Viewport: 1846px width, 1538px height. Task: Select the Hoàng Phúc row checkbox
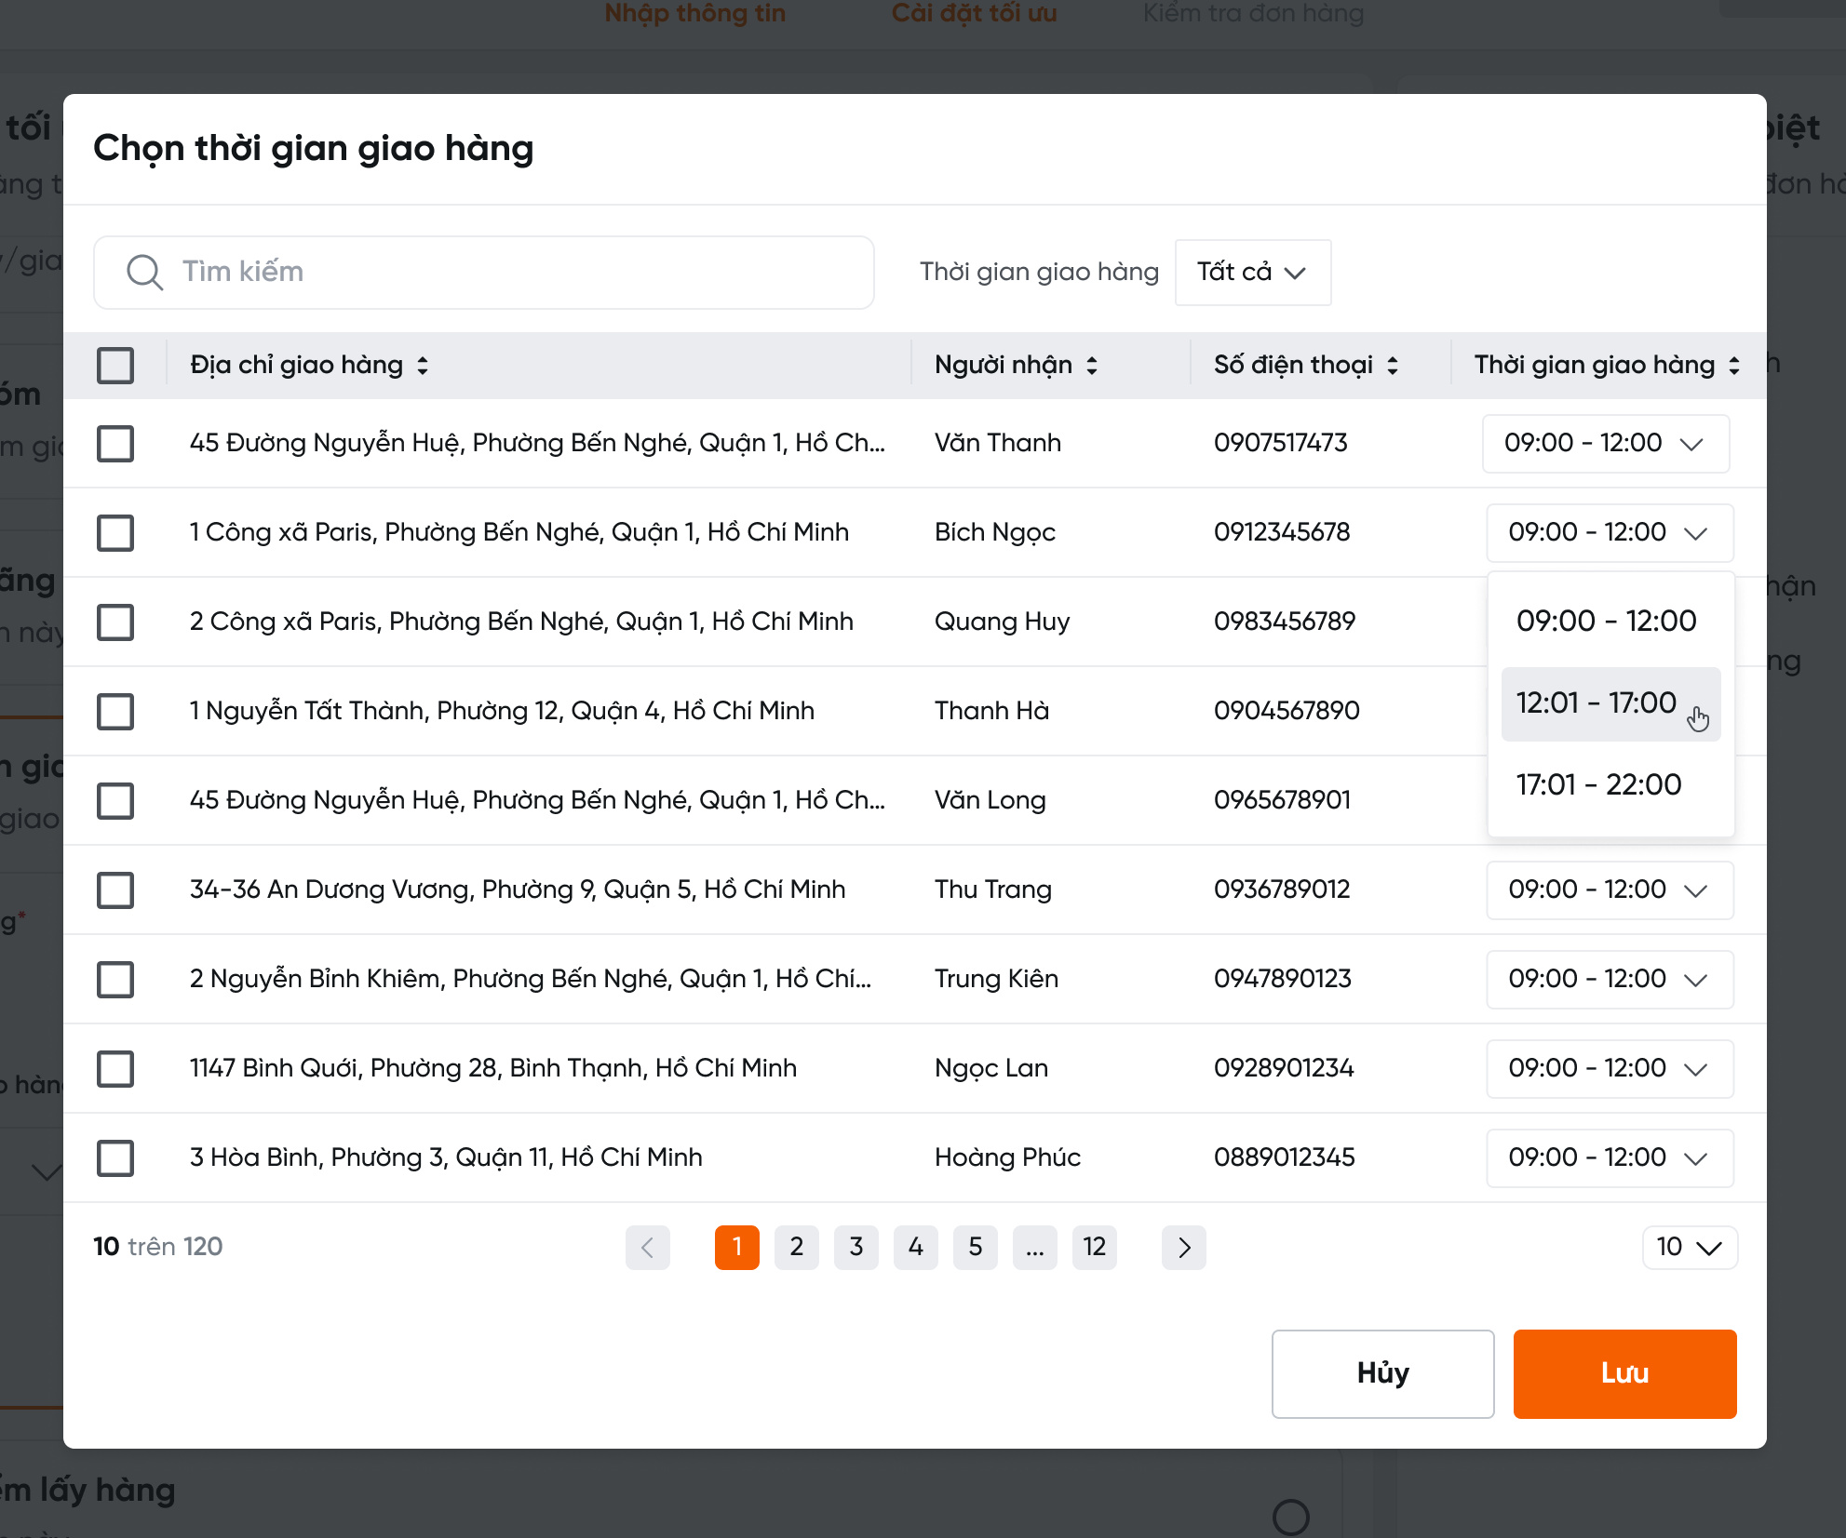coord(115,1158)
